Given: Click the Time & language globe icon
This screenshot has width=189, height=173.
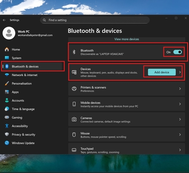Looking at the screenshot, I should point(7,109).
